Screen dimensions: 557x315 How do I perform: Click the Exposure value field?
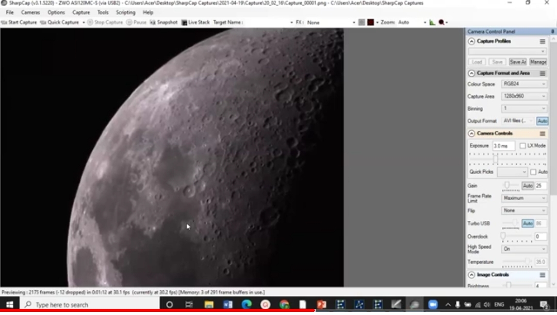(x=503, y=146)
